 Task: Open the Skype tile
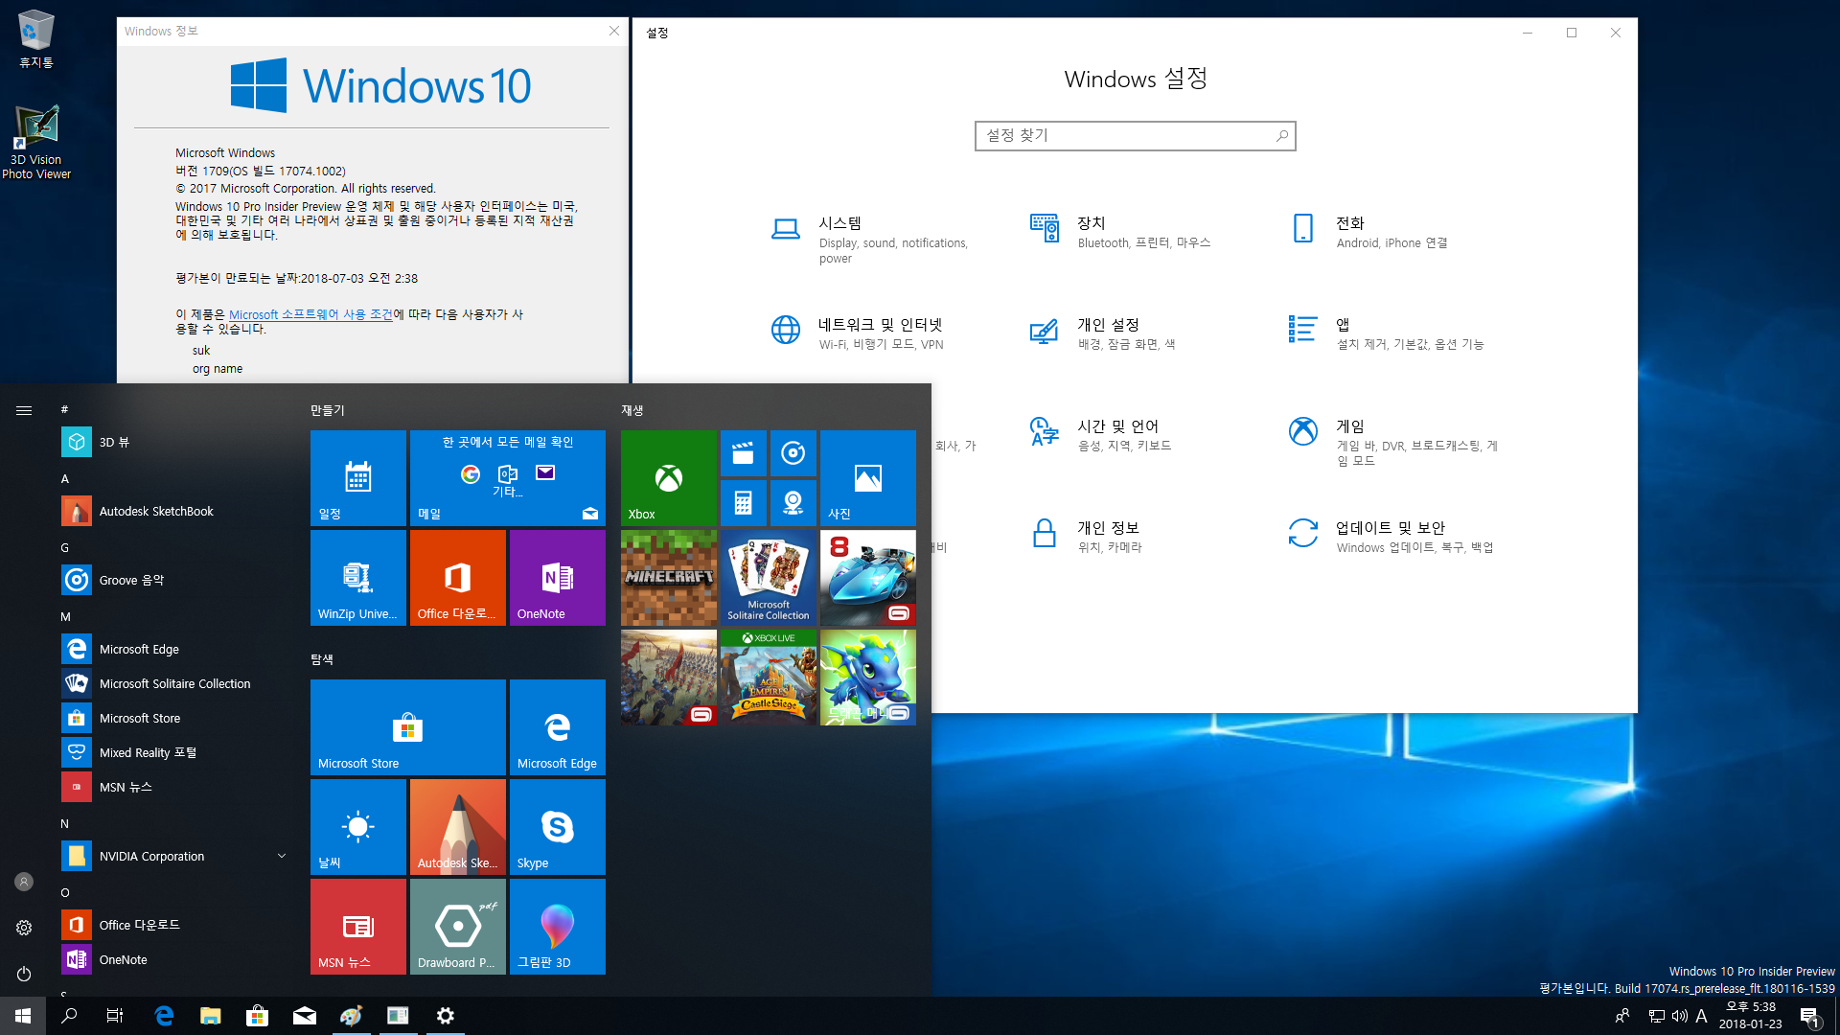coord(558,827)
